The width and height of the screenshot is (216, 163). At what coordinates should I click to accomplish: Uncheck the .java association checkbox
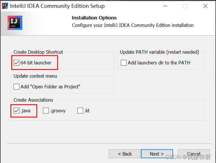click(x=16, y=111)
